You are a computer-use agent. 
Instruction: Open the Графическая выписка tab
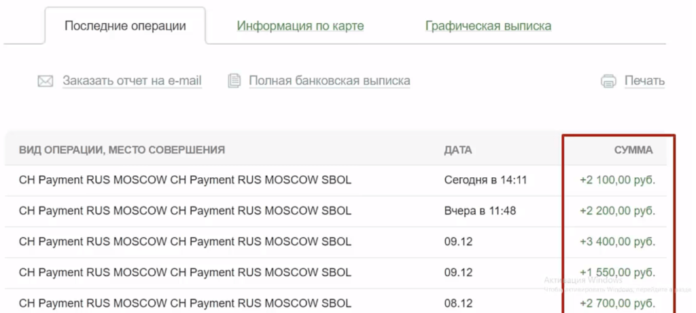tap(488, 26)
